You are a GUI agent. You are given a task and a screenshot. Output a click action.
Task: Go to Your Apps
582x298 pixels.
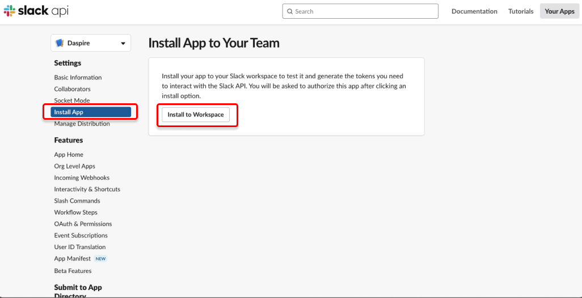point(559,11)
